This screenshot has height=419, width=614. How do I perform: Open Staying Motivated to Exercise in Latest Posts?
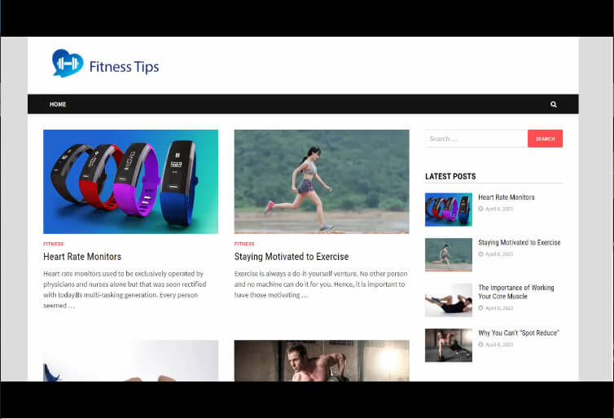point(520,243)
